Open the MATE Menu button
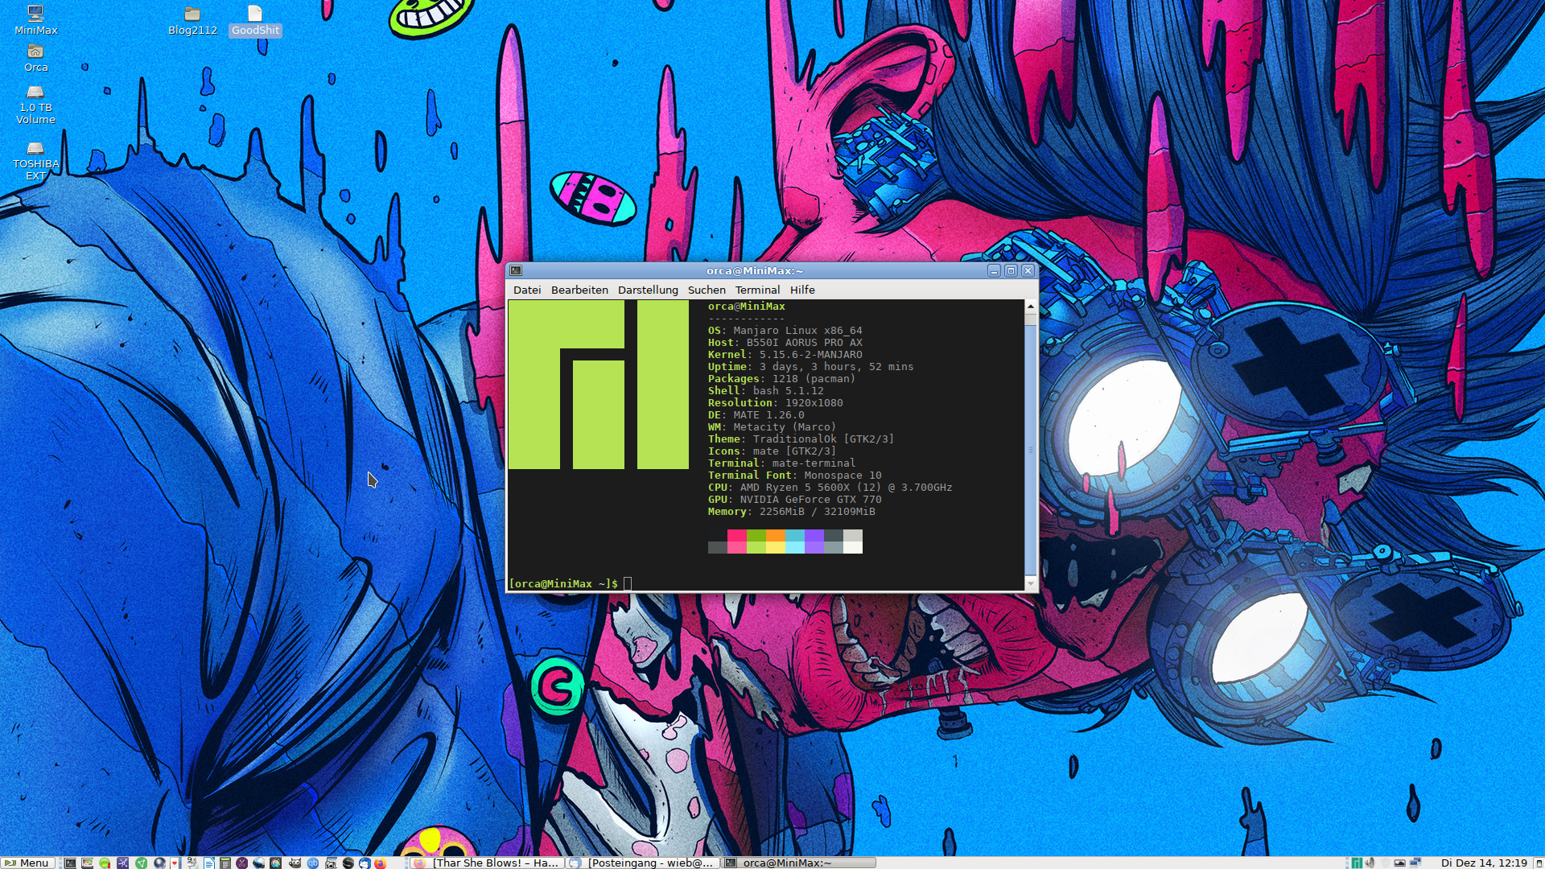 point(27,863)
